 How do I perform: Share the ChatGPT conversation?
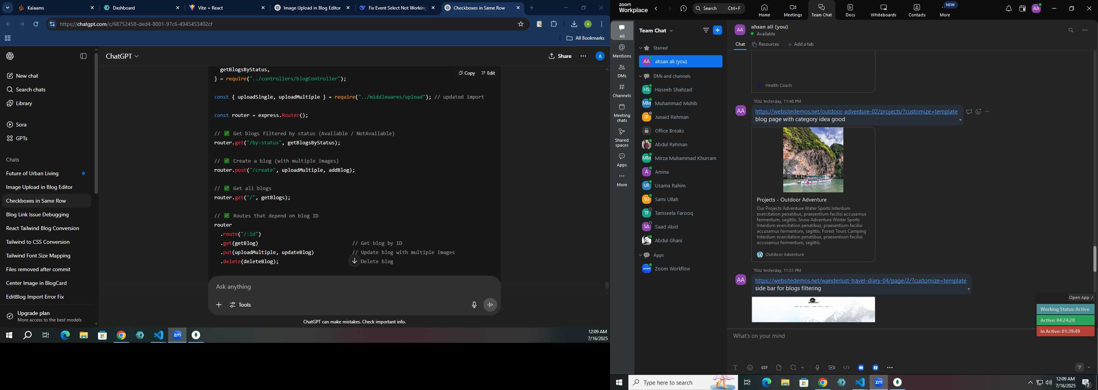click(560, 56)
